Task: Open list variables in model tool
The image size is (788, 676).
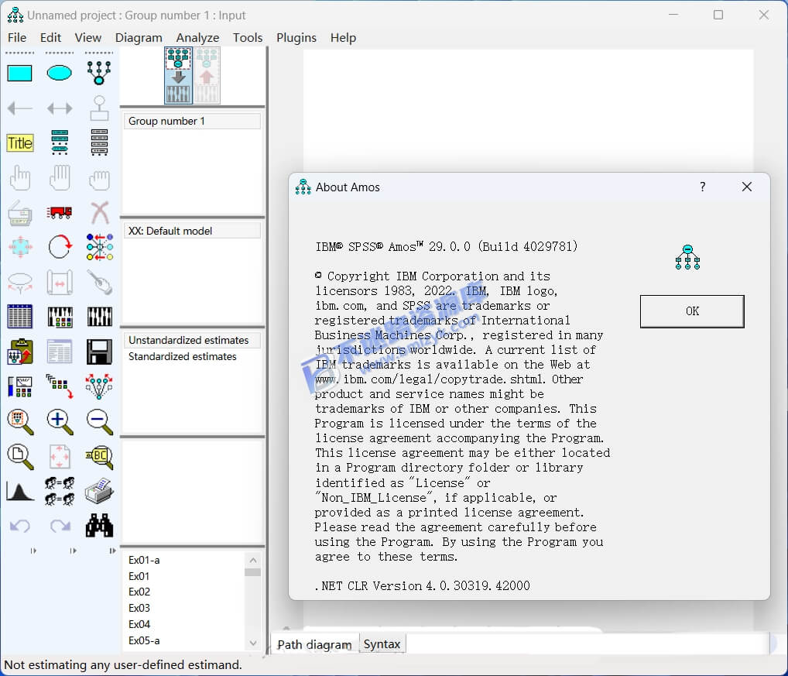Action: [60, 142]
